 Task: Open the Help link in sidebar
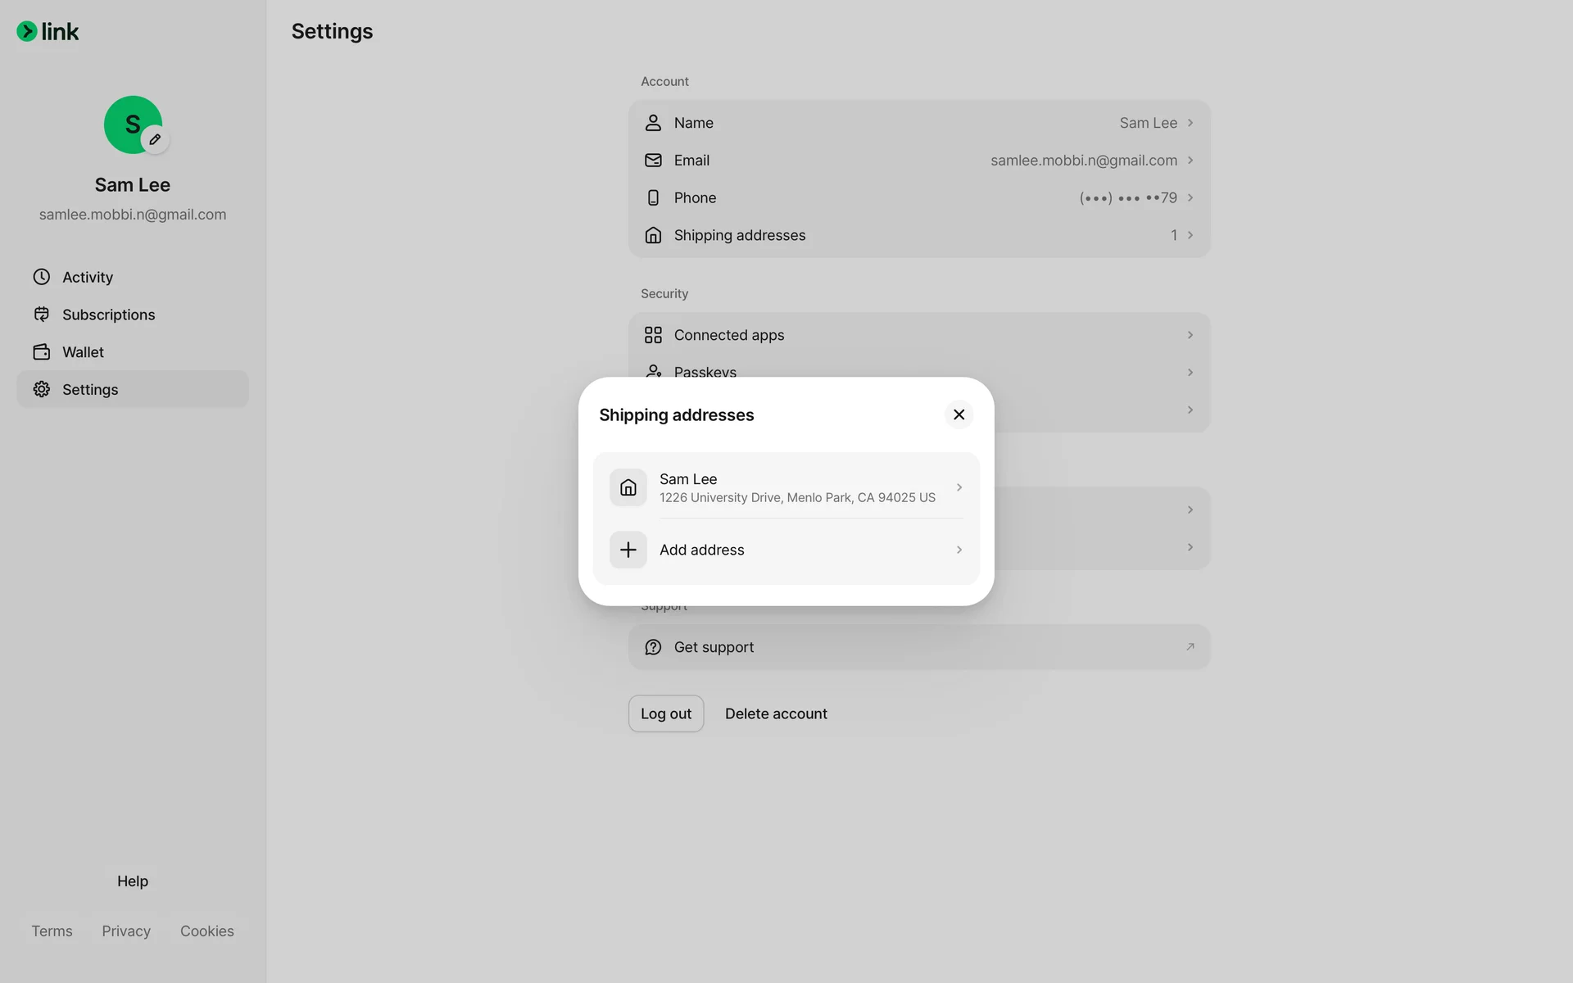[132, 881]
